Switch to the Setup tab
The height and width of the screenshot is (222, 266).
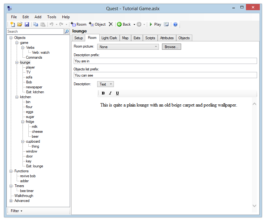[79, 38]
